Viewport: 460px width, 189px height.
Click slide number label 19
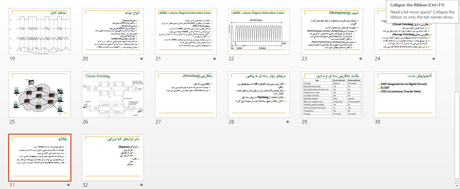tap(12, 59)
